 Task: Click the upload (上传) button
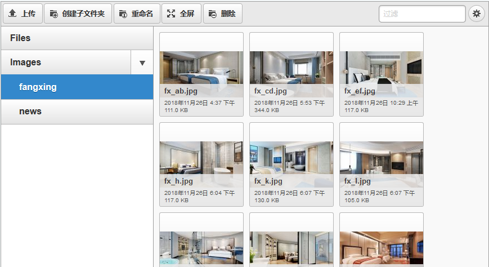tap(23, 14)
